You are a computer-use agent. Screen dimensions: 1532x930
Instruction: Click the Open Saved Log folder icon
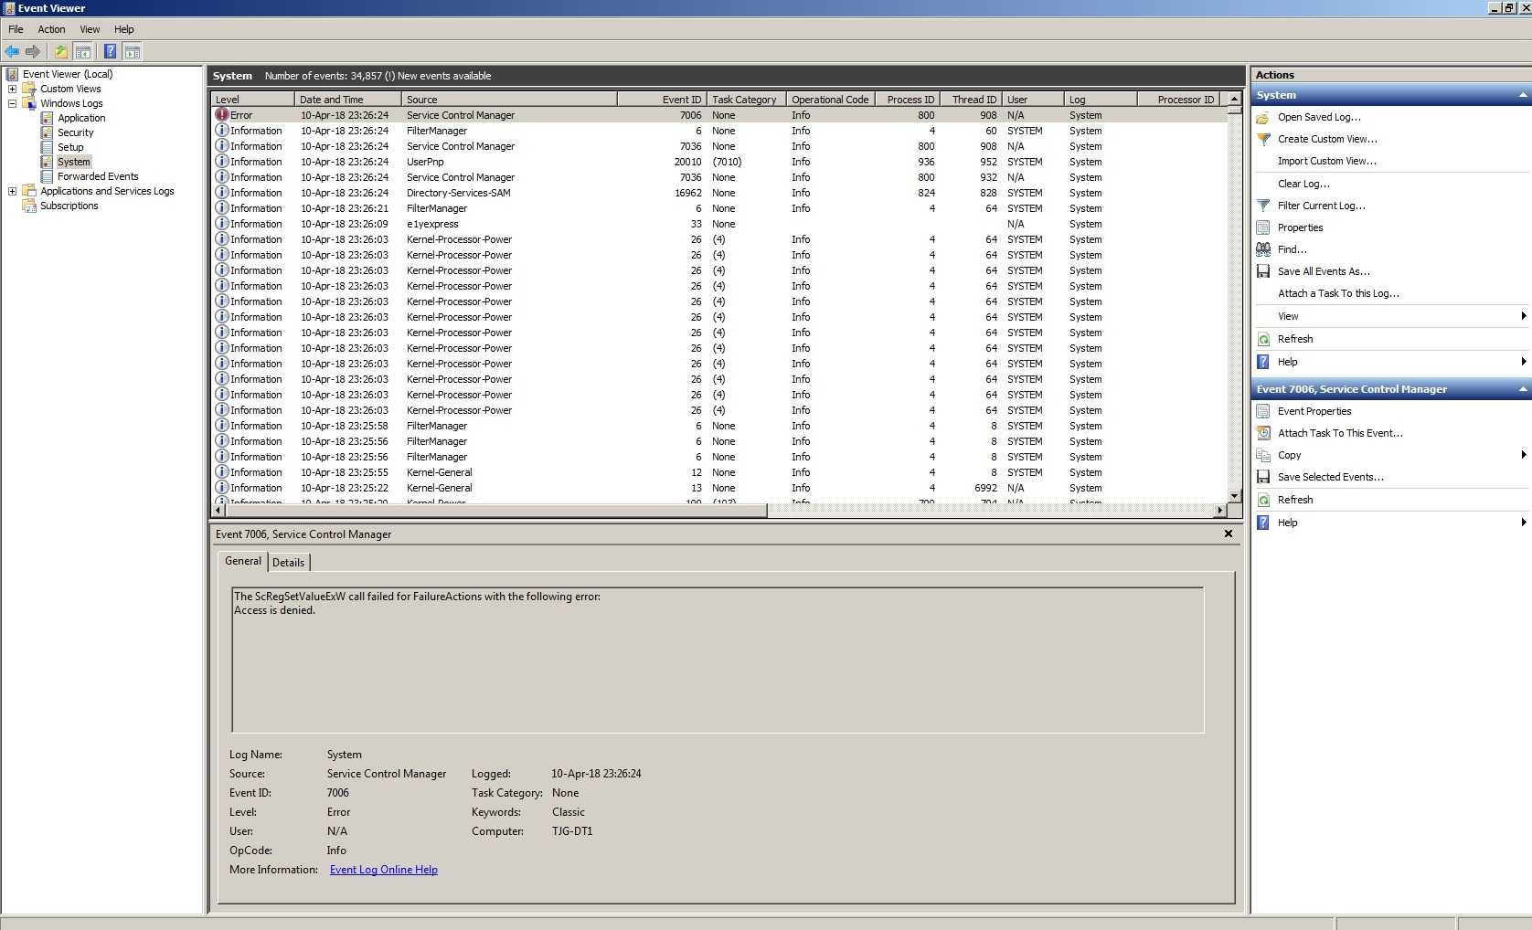[1263, 117]
